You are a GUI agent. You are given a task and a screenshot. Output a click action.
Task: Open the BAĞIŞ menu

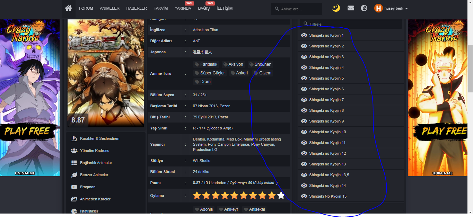point(204,8)
